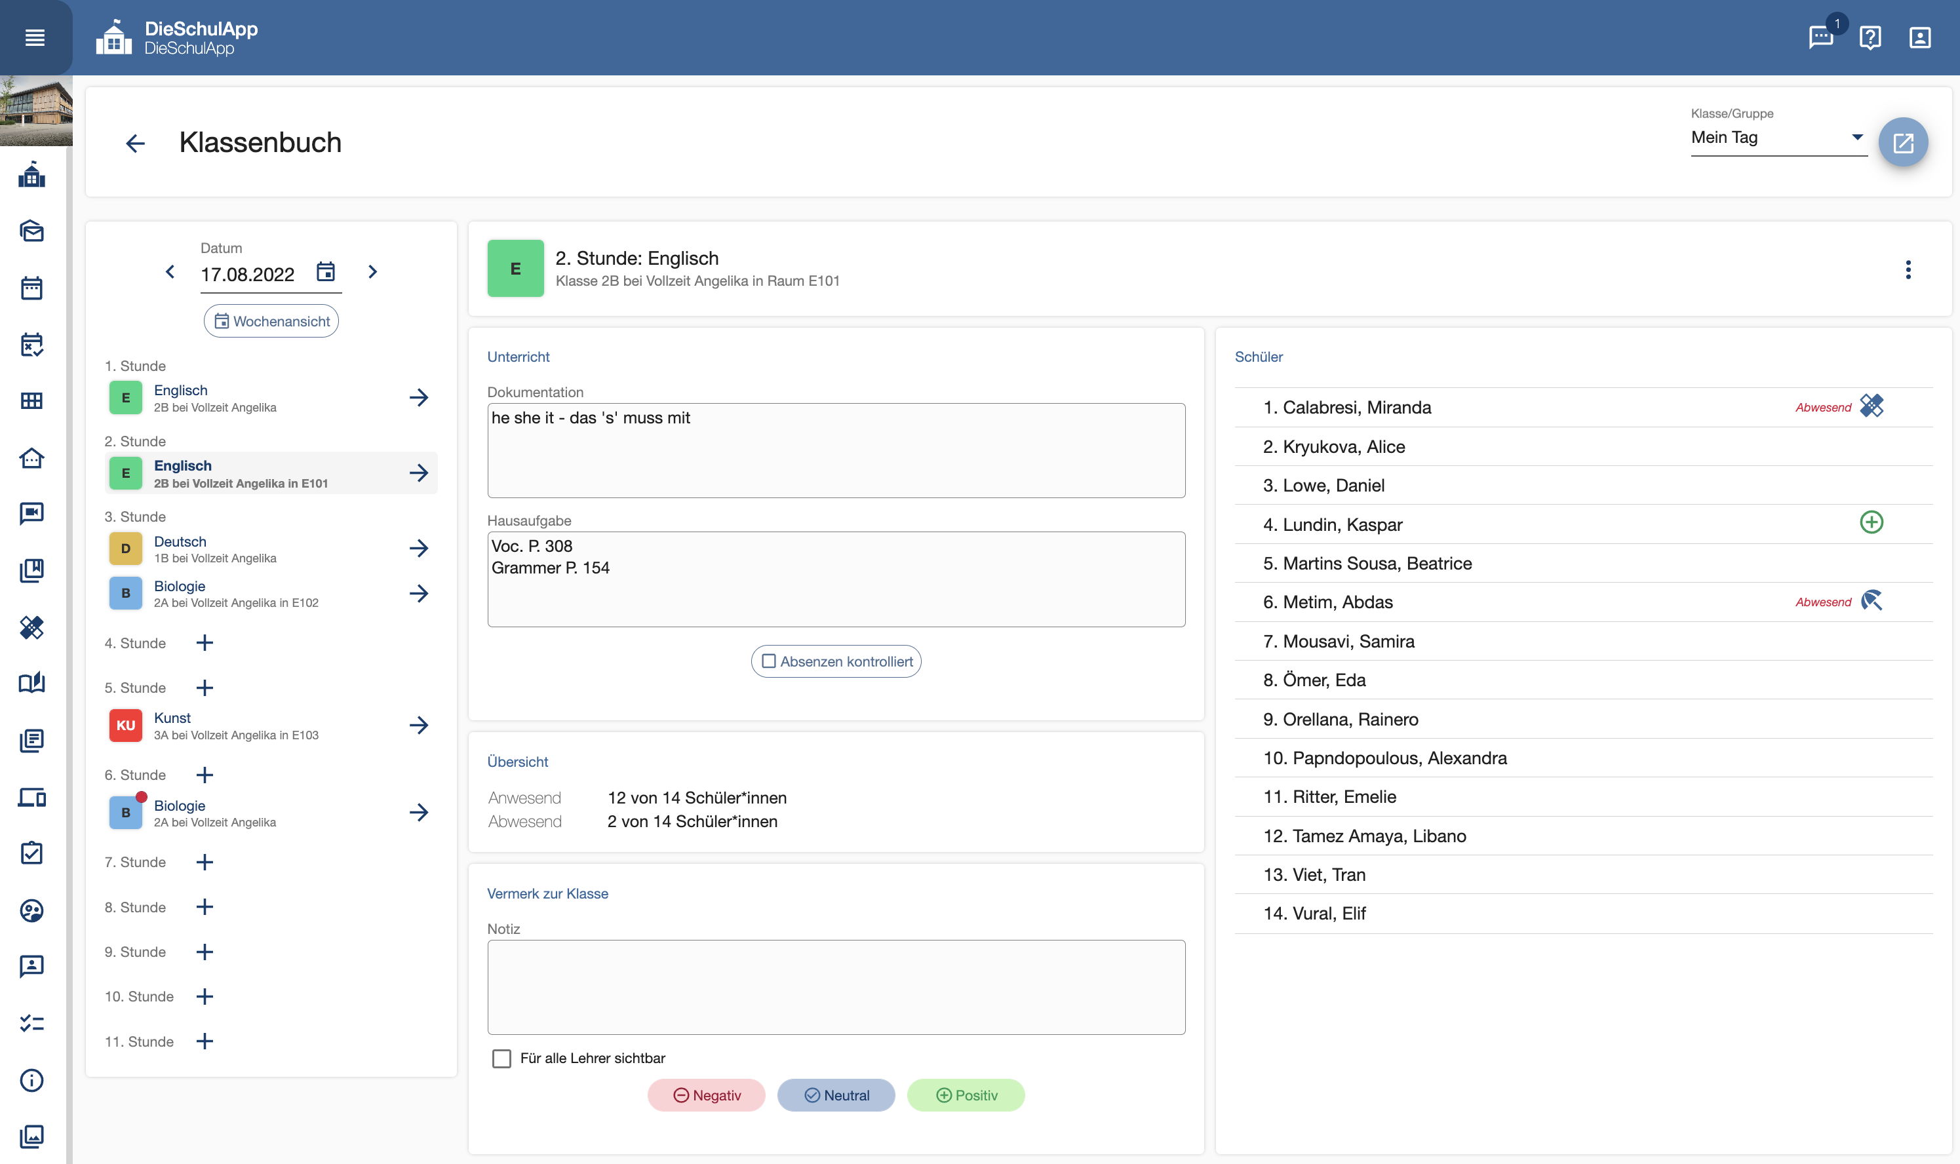This screenshot has width=1960, height=1164.
Task: Click the yellow D Deutsch badge
Action: pos(125,549)
